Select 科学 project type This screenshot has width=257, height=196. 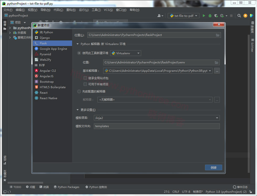pos(53,65)
